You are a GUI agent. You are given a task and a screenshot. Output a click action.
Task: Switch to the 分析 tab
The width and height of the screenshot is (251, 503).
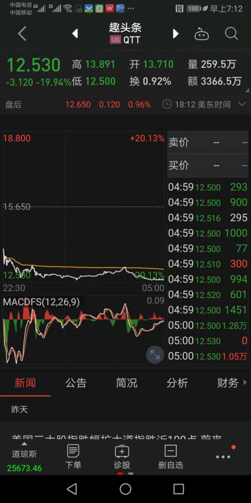177,383
